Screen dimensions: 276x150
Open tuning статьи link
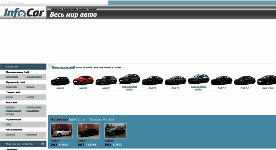click(10, 97)
